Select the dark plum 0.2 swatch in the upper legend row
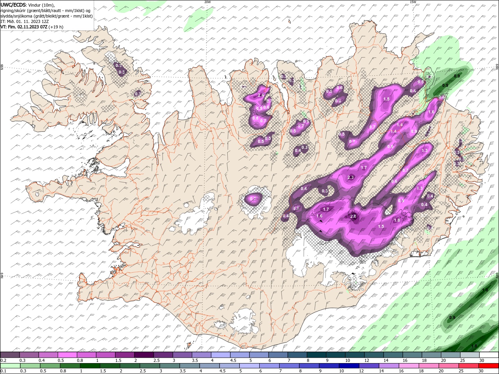Viewport: 499px width, 374px height. pos(10,355)
